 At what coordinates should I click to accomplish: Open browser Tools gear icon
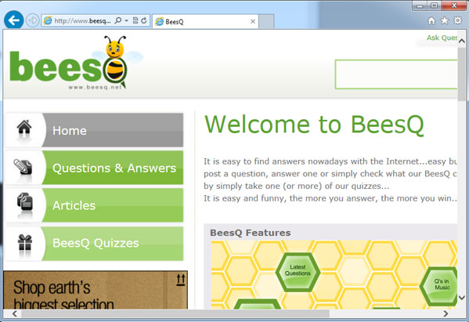click(x=457, y=20)
